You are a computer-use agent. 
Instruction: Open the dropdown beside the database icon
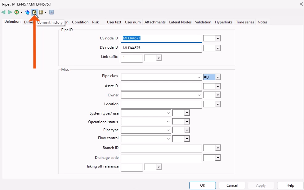click(x=45, y=12)
